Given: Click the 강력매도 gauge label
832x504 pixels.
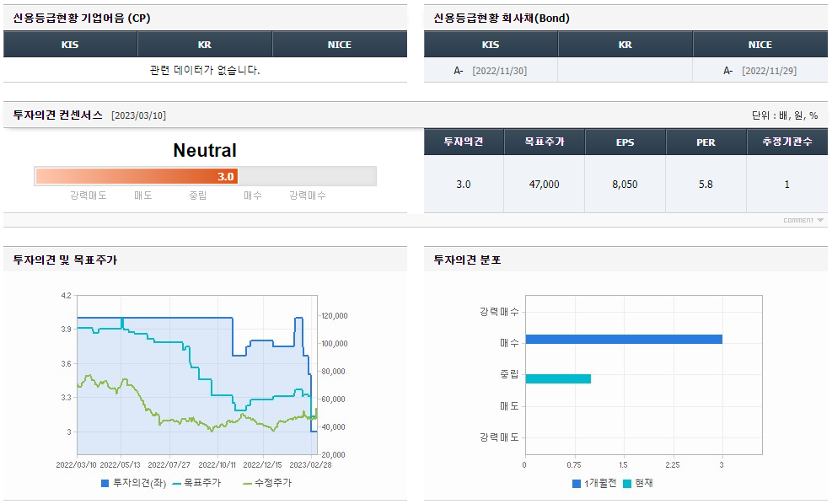Looking at the screenshot, I should tap(88, 196).
